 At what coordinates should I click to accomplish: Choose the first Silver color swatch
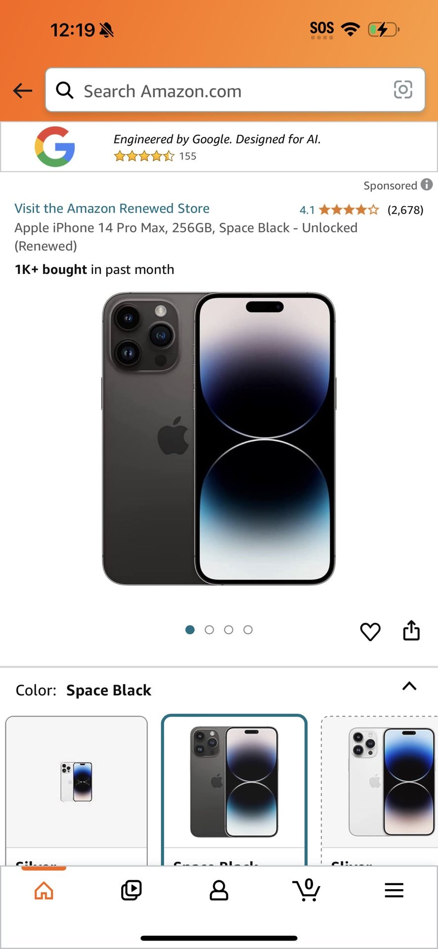(77, 790)
